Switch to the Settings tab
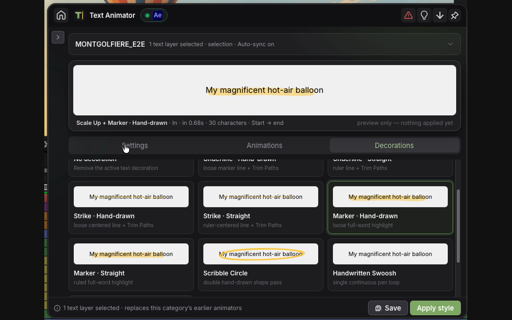512x320 pixels. (x=135, y=145)
